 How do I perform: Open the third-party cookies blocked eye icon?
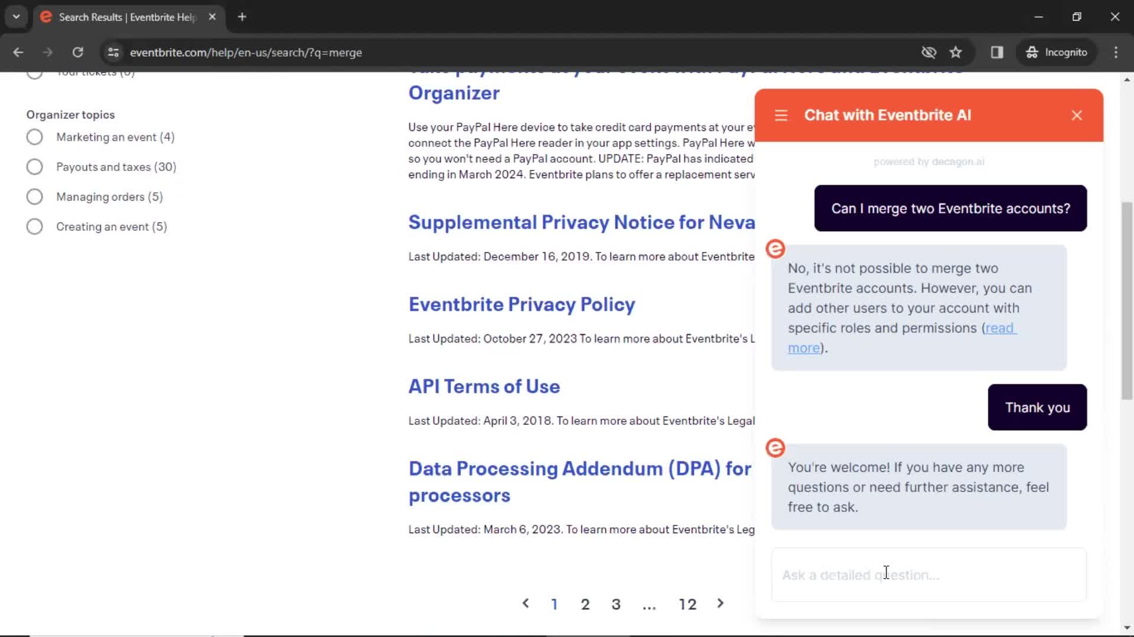pyautogui.click(x=928, y=52)
